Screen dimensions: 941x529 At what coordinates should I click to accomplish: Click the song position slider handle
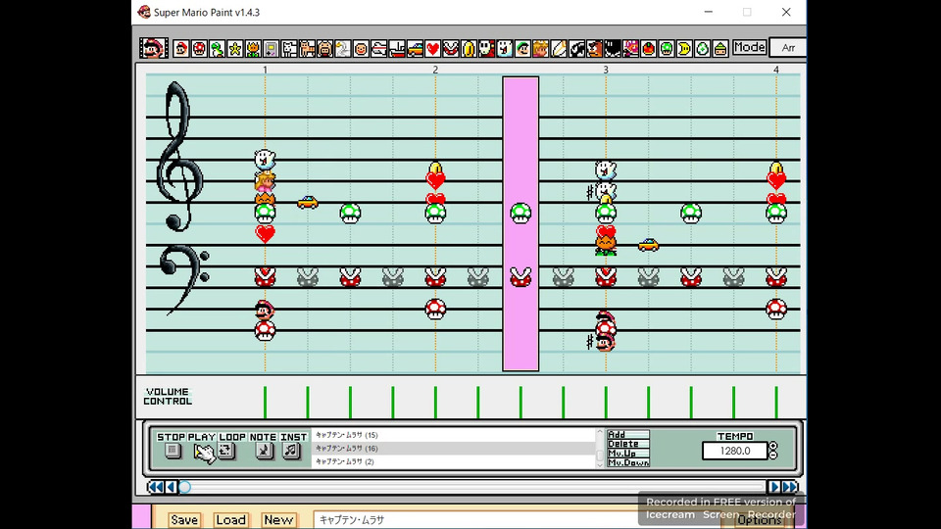(x=185, y=487)
